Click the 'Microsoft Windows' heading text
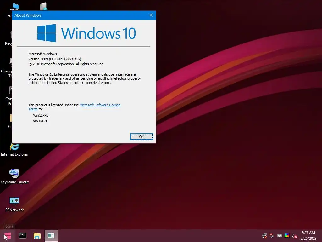Screen dimensions: 322x242 pos(42,54)
